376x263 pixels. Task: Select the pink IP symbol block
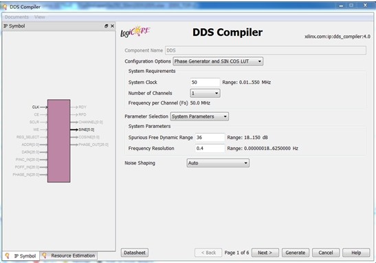coord(58,140)
